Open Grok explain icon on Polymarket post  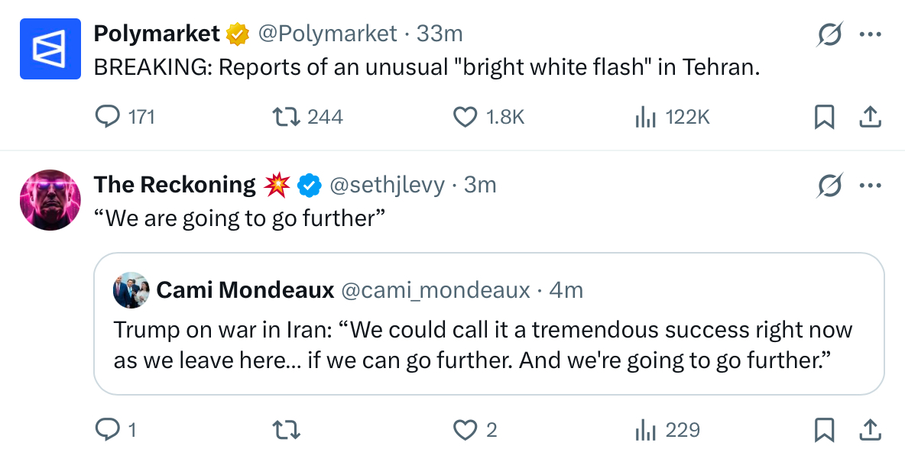829,34
